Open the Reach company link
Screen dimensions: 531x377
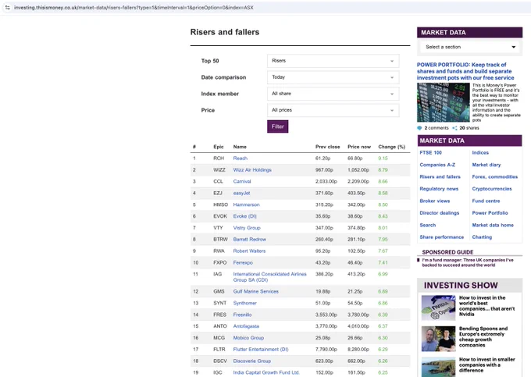coord(240,158)
